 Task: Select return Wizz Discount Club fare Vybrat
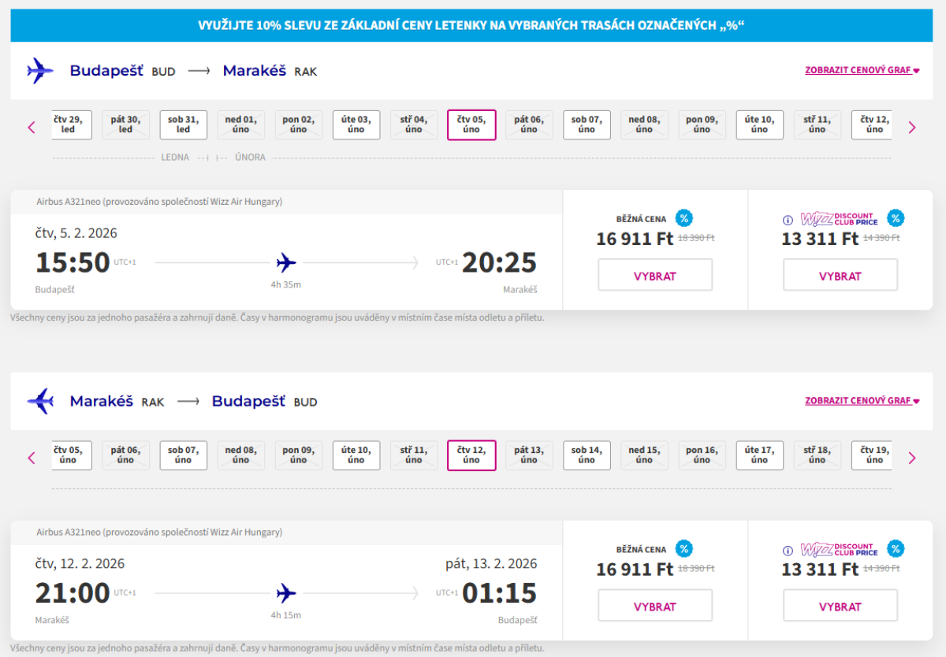(x=840, y=607)
